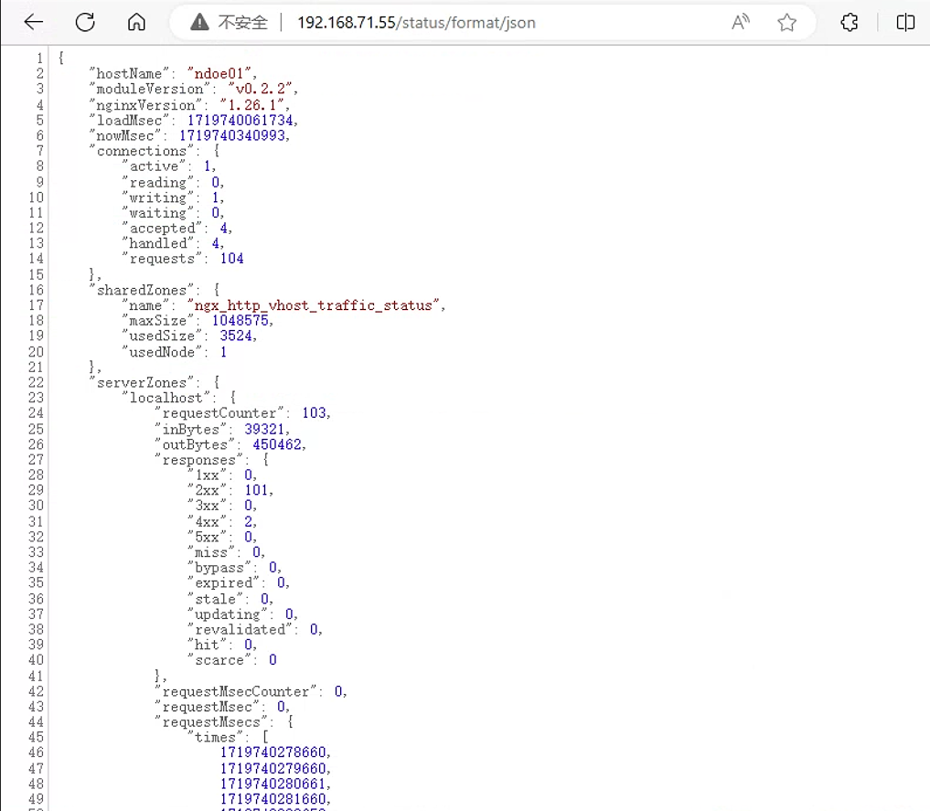Click the "connections" key

[x=141, y=151]
